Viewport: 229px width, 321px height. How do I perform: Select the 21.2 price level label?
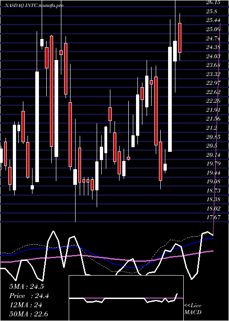click(x=212, y=128)
